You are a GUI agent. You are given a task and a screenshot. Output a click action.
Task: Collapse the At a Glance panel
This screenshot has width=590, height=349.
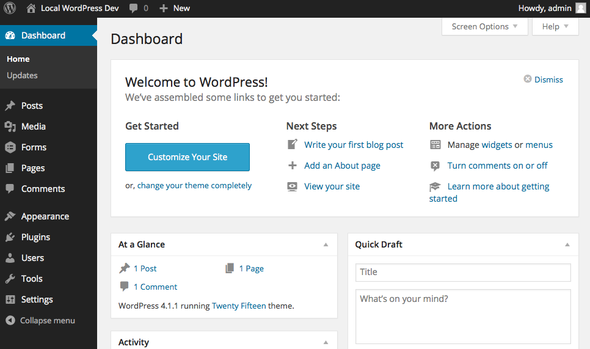pos(326,244)
